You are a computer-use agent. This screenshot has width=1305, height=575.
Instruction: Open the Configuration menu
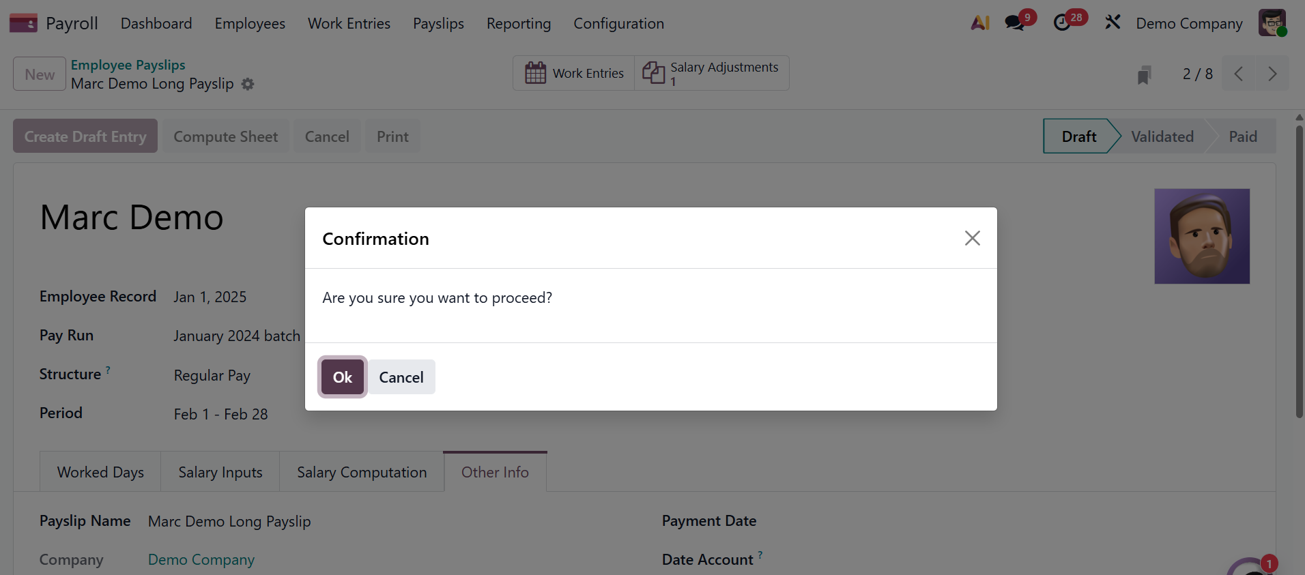coord(618,24)
